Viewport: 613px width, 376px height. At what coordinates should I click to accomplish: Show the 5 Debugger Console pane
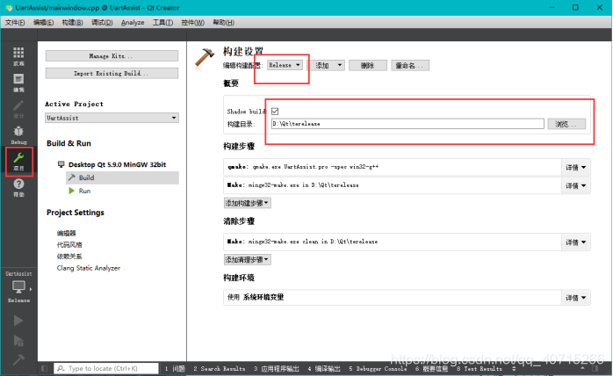(x=378, y=369)
